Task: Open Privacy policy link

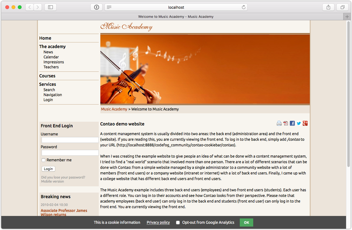Action: pyautogui.click(x=158, y=223)
